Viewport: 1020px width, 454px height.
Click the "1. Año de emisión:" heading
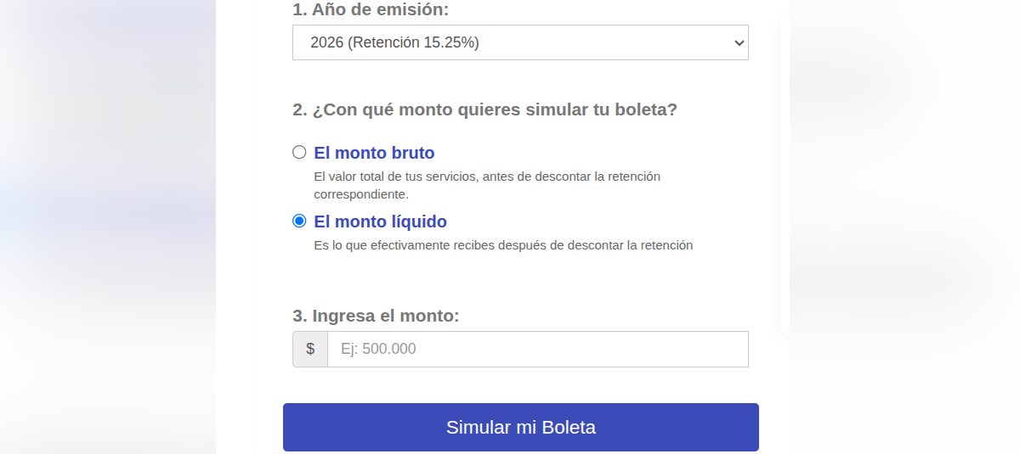371,10
